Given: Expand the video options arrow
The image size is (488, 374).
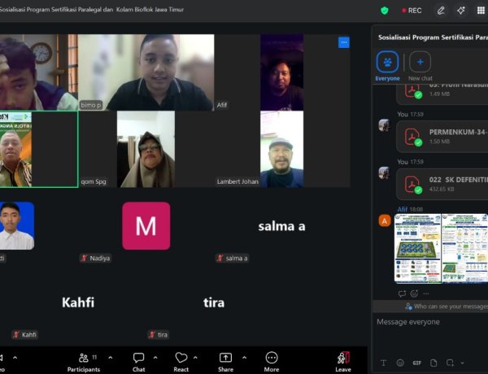Looking at the screenshot, I should point(15,358).
